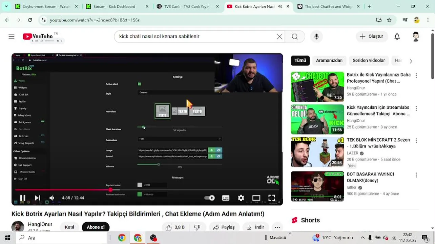Open Windows notification center icon
Image resolution: width=435 pixels, height=244 pixels.
[x=425, y=238]
